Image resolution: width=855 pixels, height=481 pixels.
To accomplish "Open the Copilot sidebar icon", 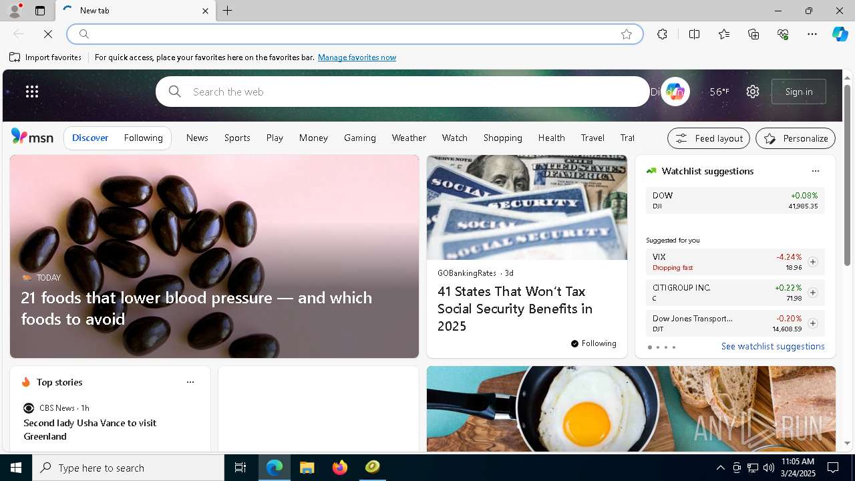I will pos(840,34).
